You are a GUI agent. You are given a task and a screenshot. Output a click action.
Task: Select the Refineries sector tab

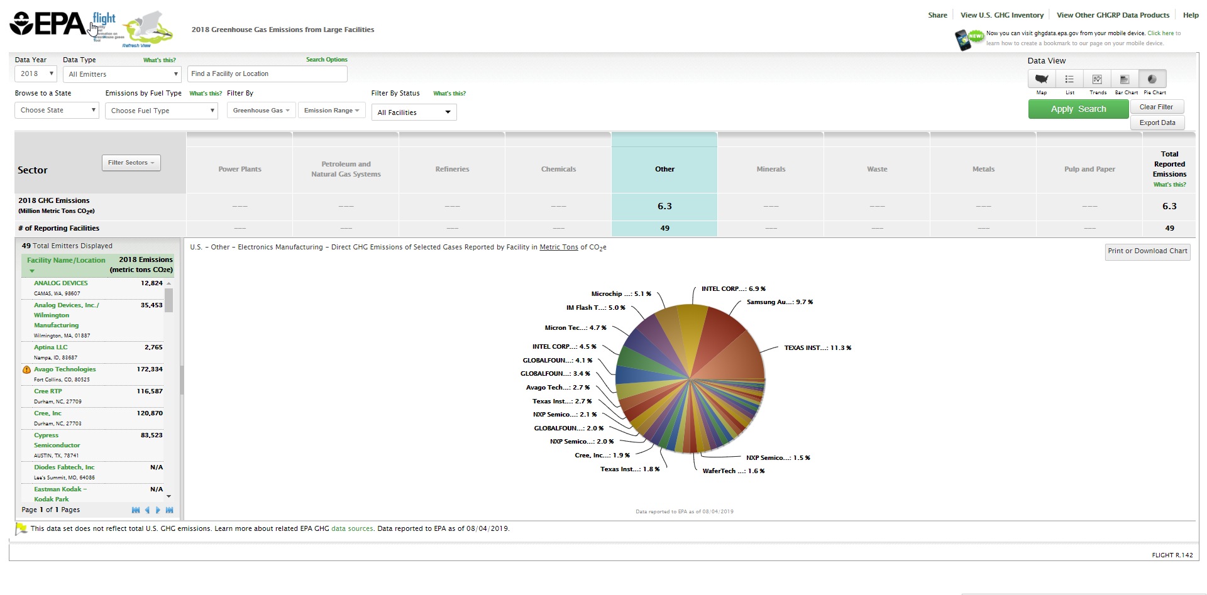coord(452,169)
